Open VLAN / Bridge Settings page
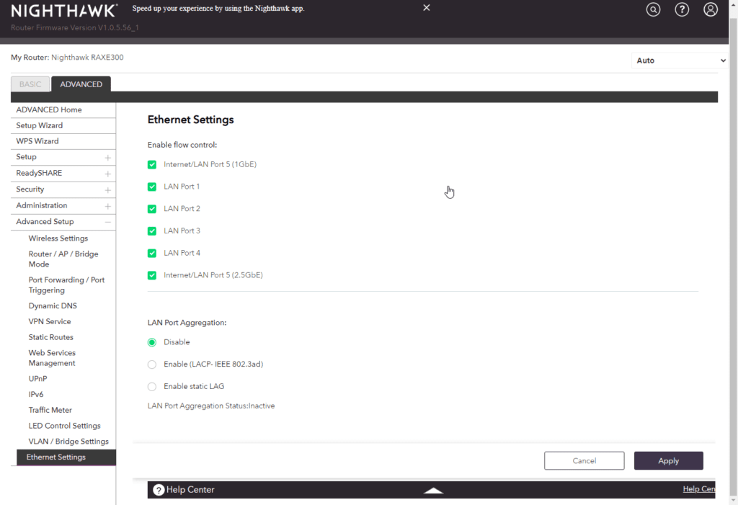This screenshot has height=505, width=738. tap(68, 442)
